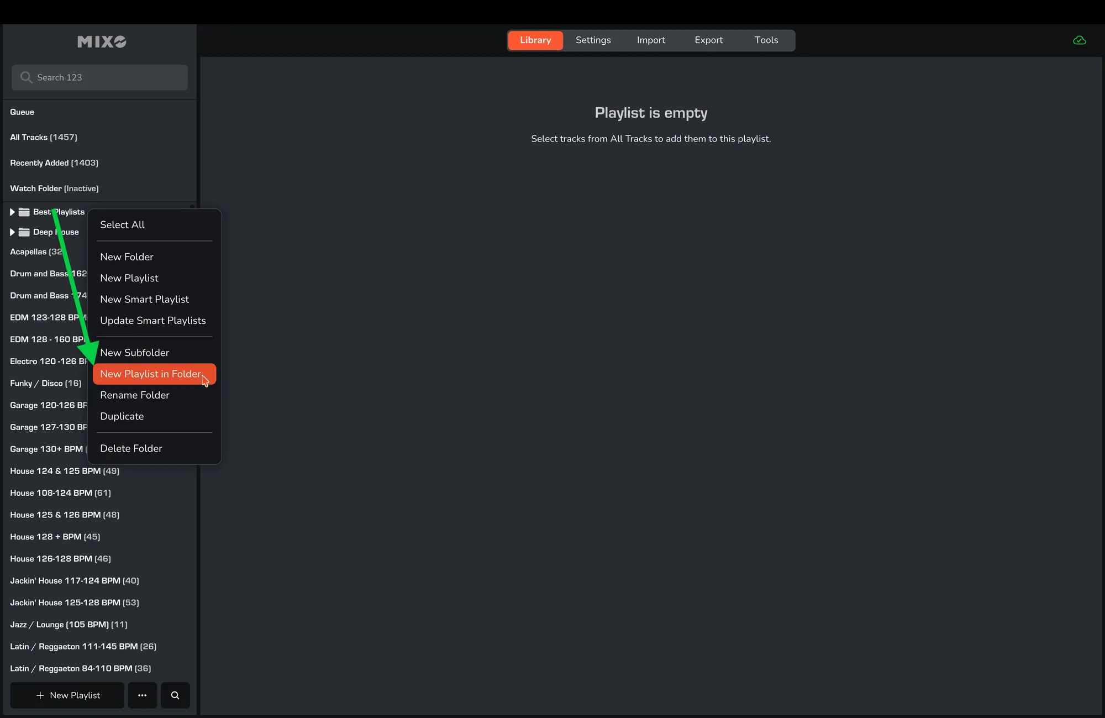Expand the Best Playlists folder triangle
1105x718 pixels.
12,212
